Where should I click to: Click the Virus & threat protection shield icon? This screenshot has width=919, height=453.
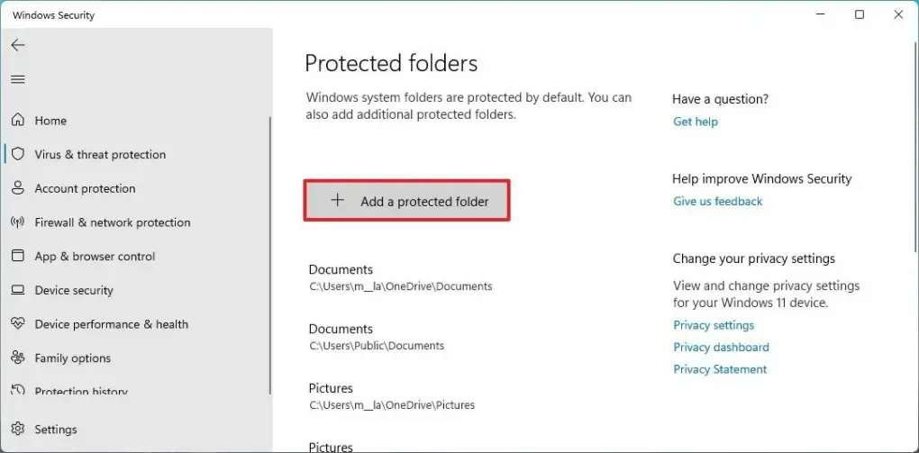(x=18, y=154)
